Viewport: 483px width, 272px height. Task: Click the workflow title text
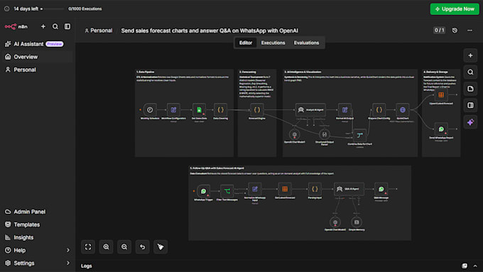click(x=210, y=31)
